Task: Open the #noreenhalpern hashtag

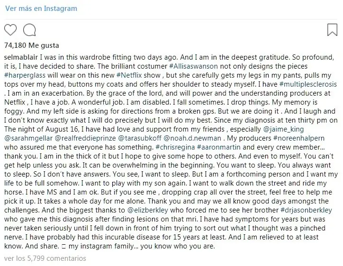Action: (x=299, y=138)
